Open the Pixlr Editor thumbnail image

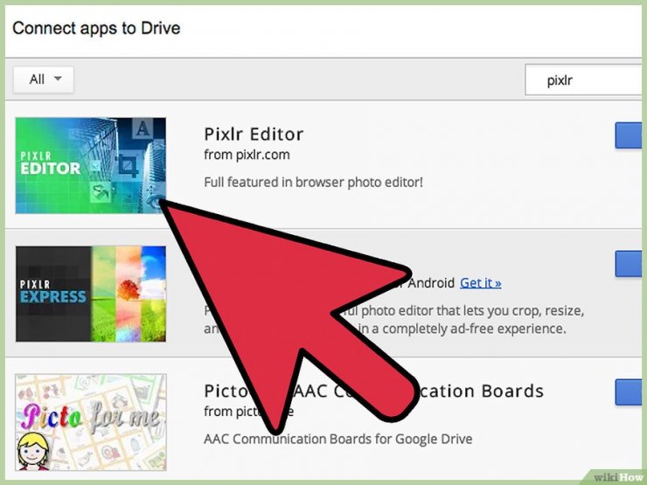[91, 165]
